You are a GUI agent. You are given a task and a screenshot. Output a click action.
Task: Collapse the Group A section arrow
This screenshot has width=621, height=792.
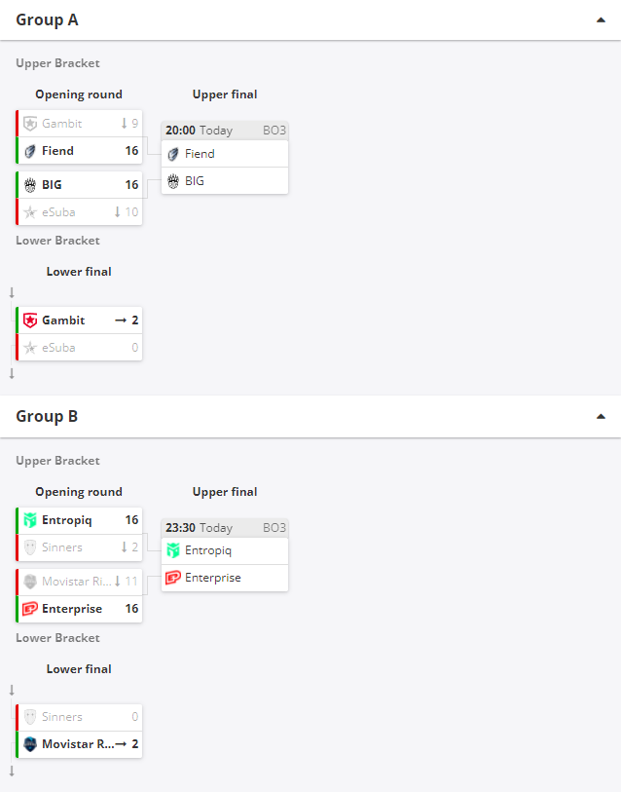(x=601, y=19)
